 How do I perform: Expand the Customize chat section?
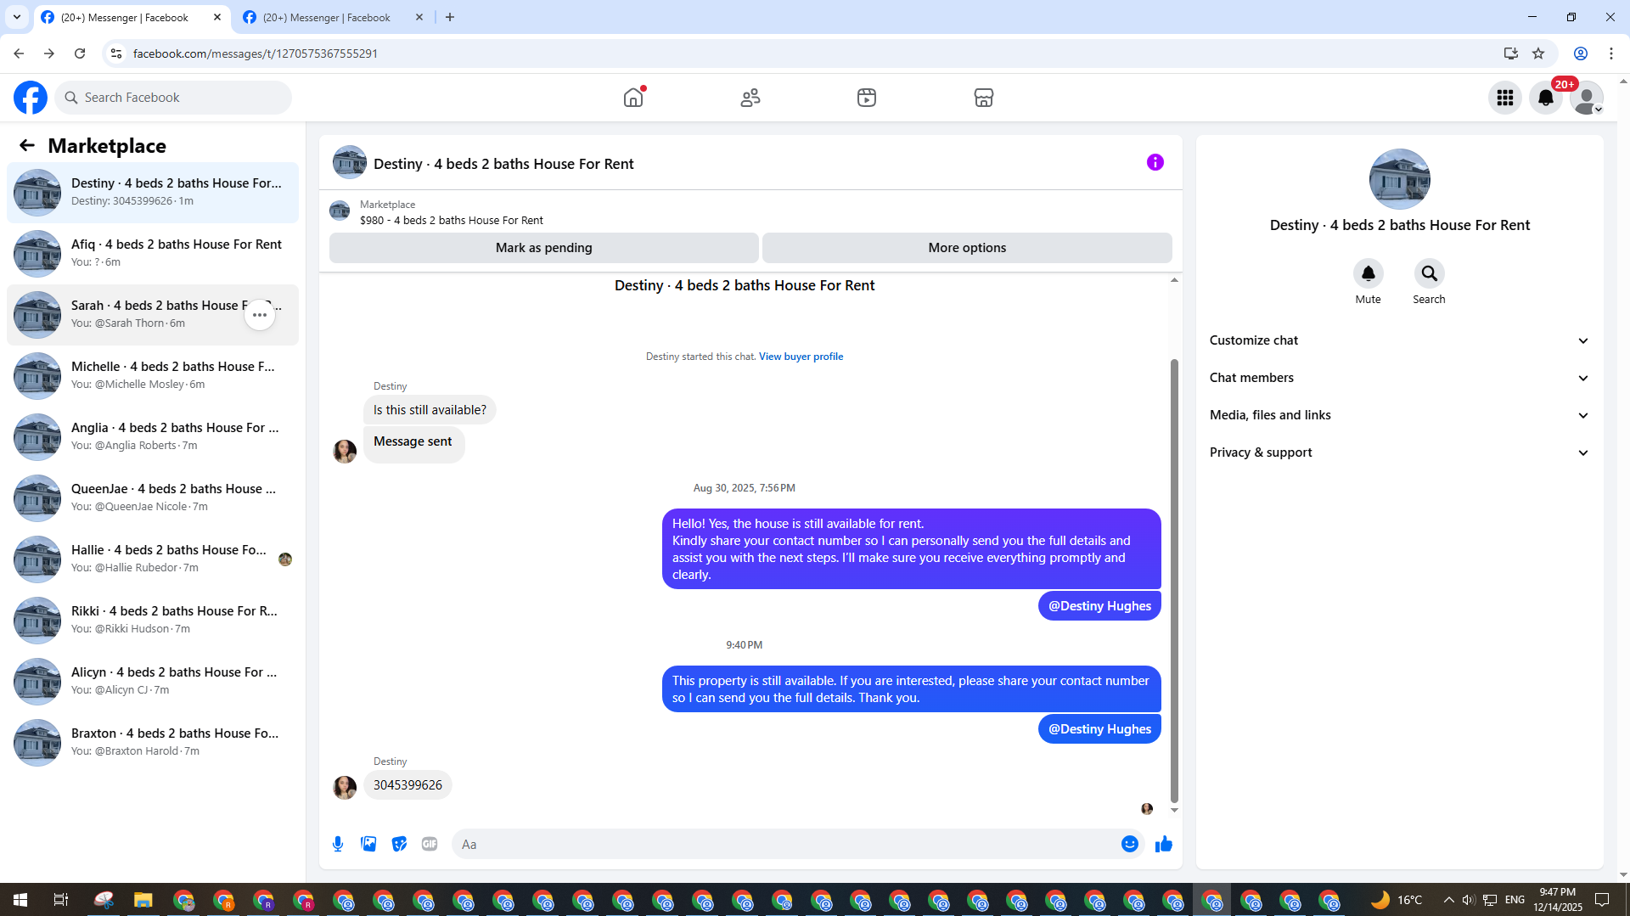[x=1399, y=340]
